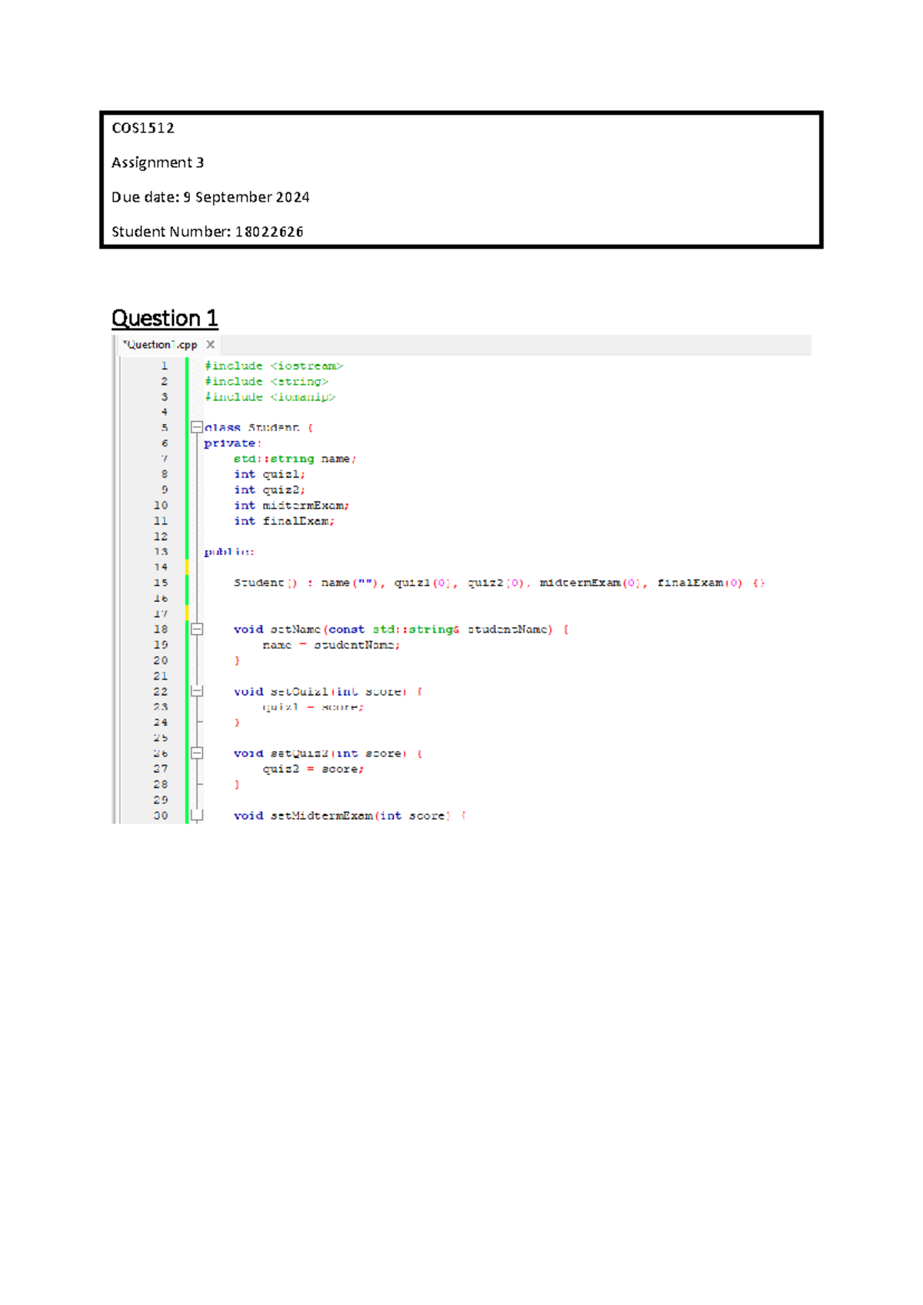Viewport: 923px width, 1305px height.
Task: Click the public: access specifier line
Action: click(228, 552)
